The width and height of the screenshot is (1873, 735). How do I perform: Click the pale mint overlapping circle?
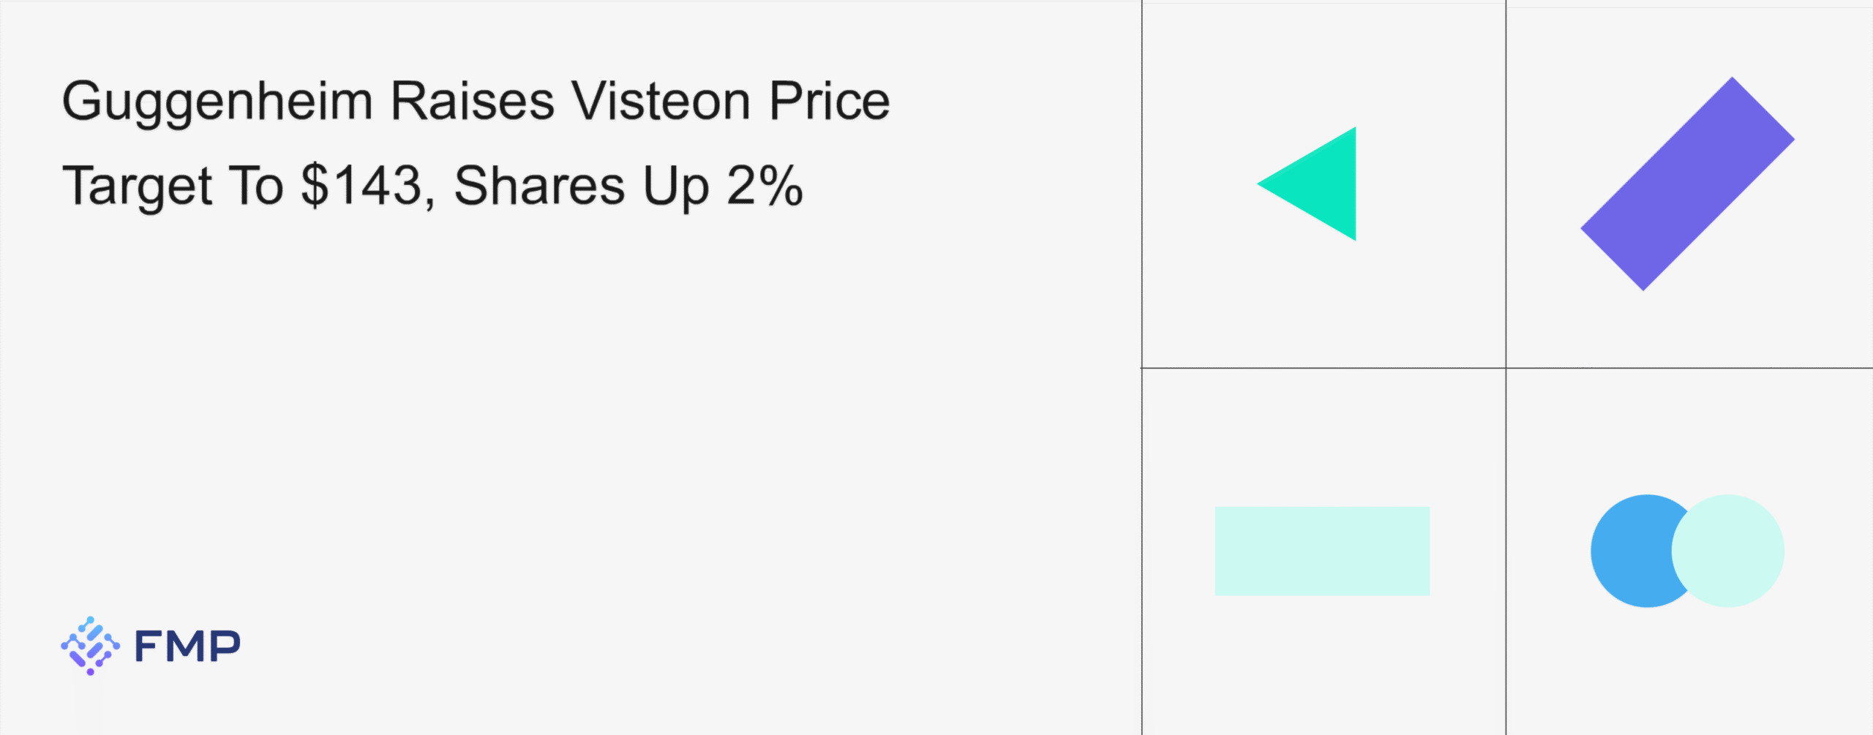click(x=1735, y=551)
